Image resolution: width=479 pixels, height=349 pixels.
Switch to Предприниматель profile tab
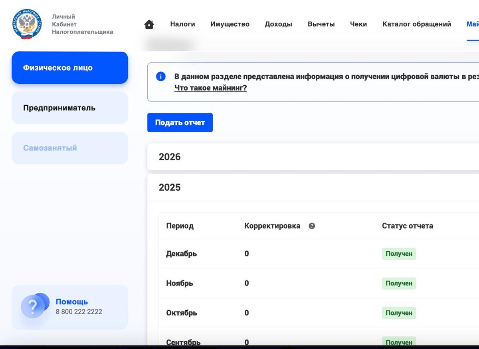coord(70,108)
